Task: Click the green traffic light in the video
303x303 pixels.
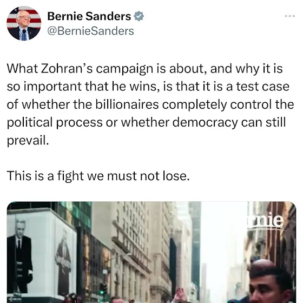Action: pyautogui.click(x=102, y=292)
